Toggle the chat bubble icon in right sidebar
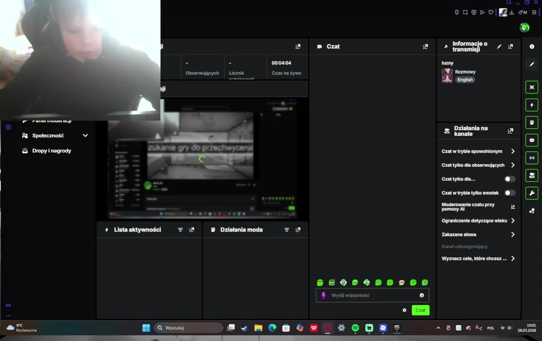Viewport: 542px width, 341px height. (532, 140)
